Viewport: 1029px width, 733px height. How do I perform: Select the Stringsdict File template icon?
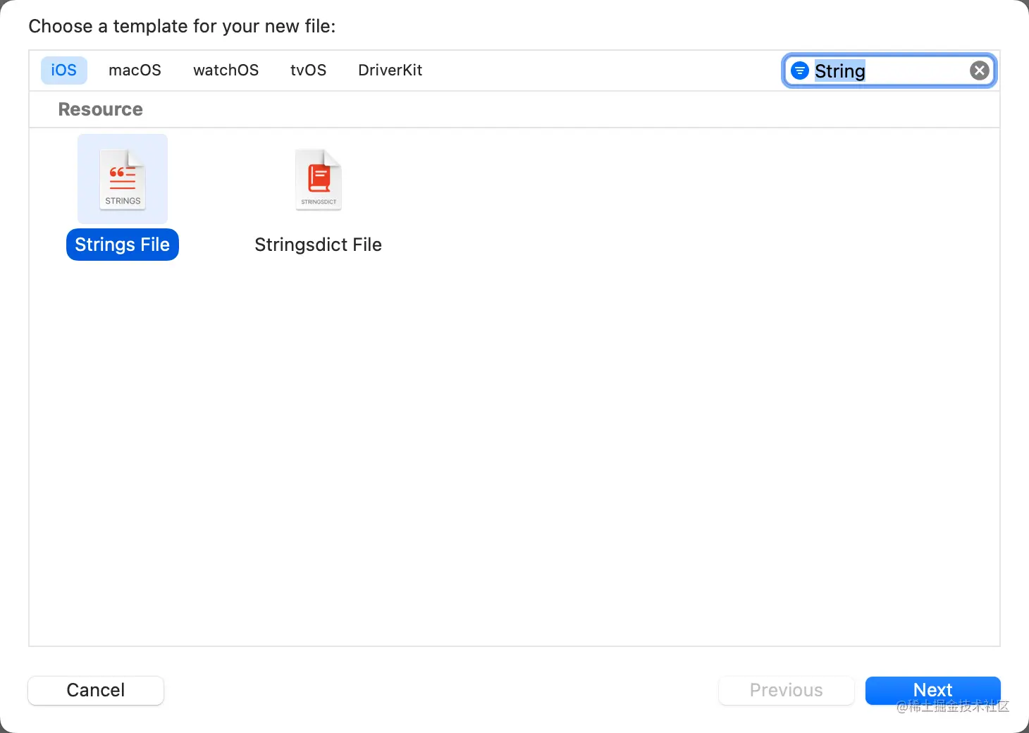click(x=319, y=179)
